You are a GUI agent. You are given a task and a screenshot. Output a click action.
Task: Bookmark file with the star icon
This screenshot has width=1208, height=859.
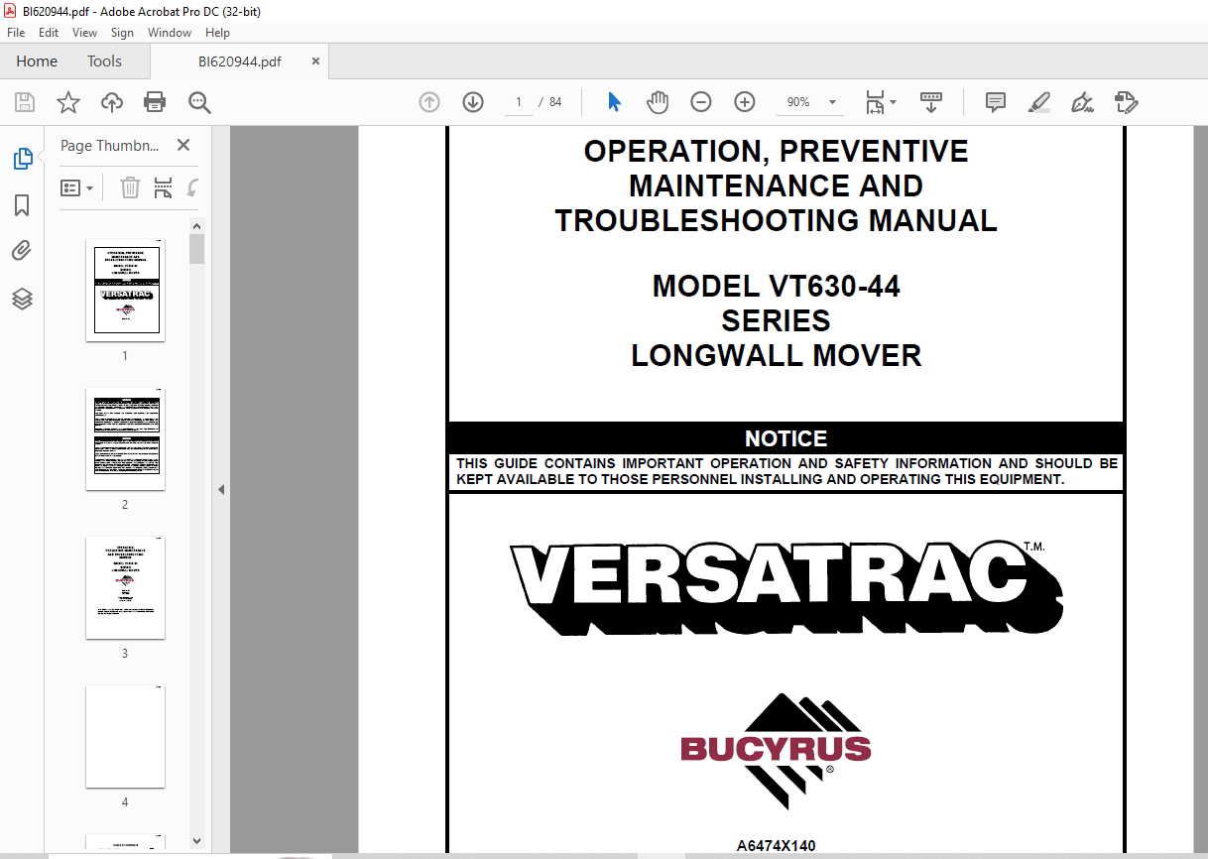tap(68, 102)
